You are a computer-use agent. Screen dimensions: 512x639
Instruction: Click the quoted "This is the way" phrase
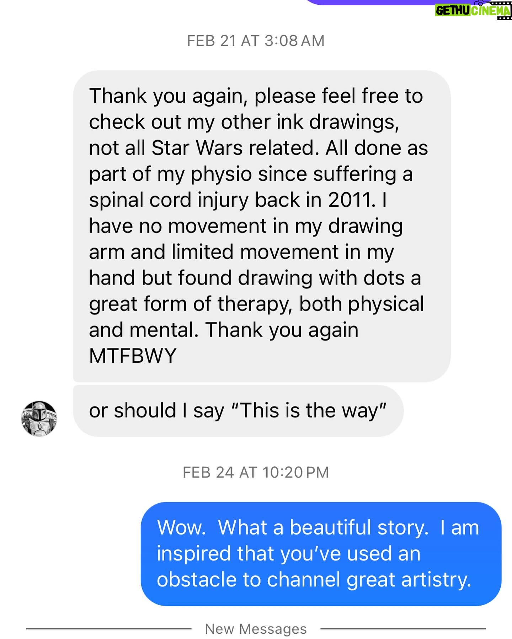(309, 411)
